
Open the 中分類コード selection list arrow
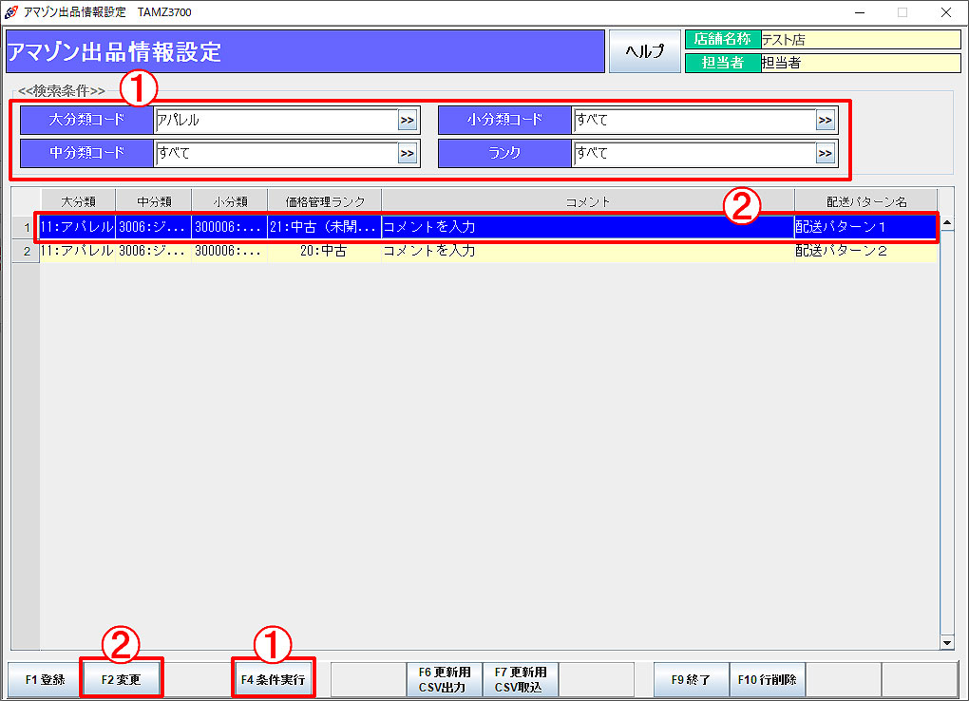click(408, 153)
